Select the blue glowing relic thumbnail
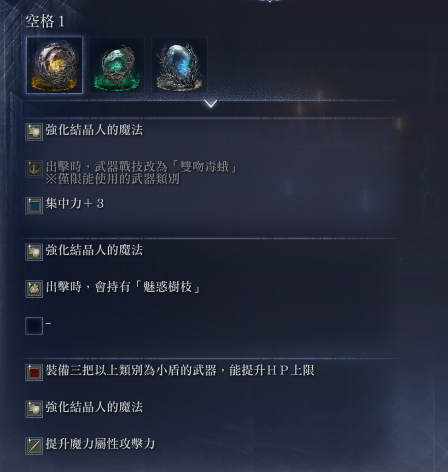448x472 pixels. point(180,65)
